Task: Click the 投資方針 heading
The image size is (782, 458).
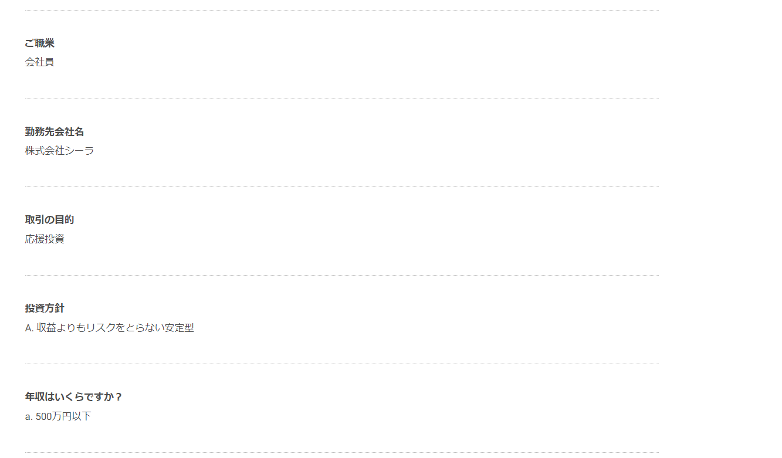Action: coord(45,308)
